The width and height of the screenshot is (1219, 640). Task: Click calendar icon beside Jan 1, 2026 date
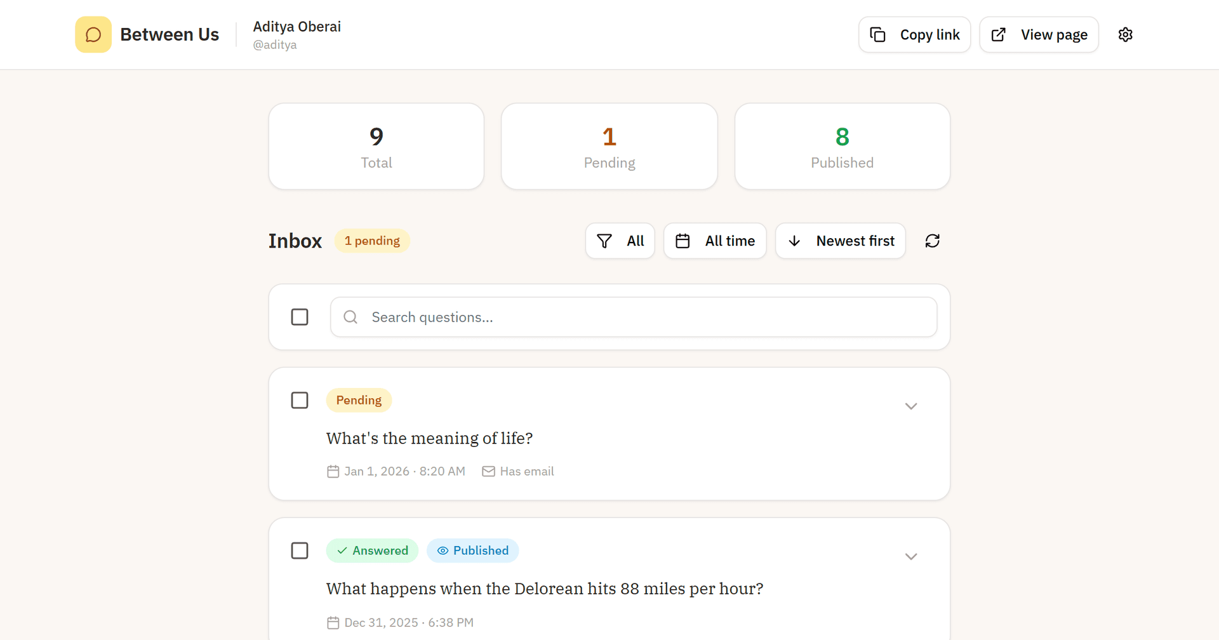coord(333,471)
